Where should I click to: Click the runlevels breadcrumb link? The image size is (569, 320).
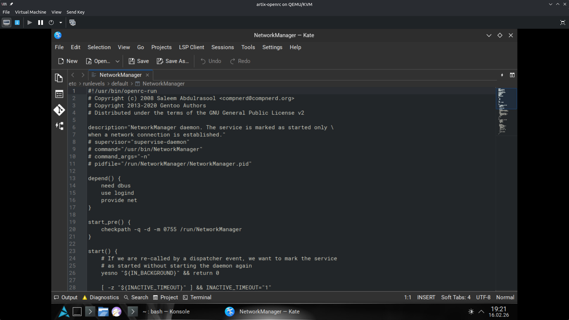click(x=94, y=84)
